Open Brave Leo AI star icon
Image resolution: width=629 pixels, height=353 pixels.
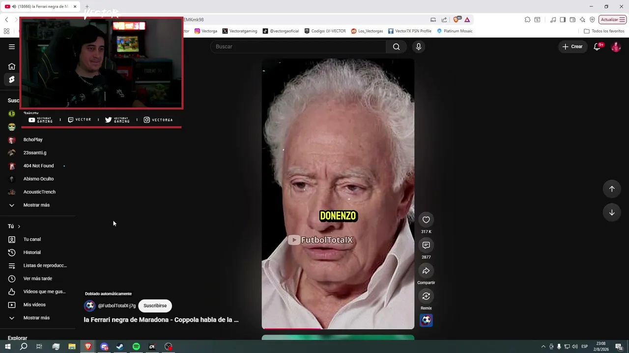click(582, 20)
